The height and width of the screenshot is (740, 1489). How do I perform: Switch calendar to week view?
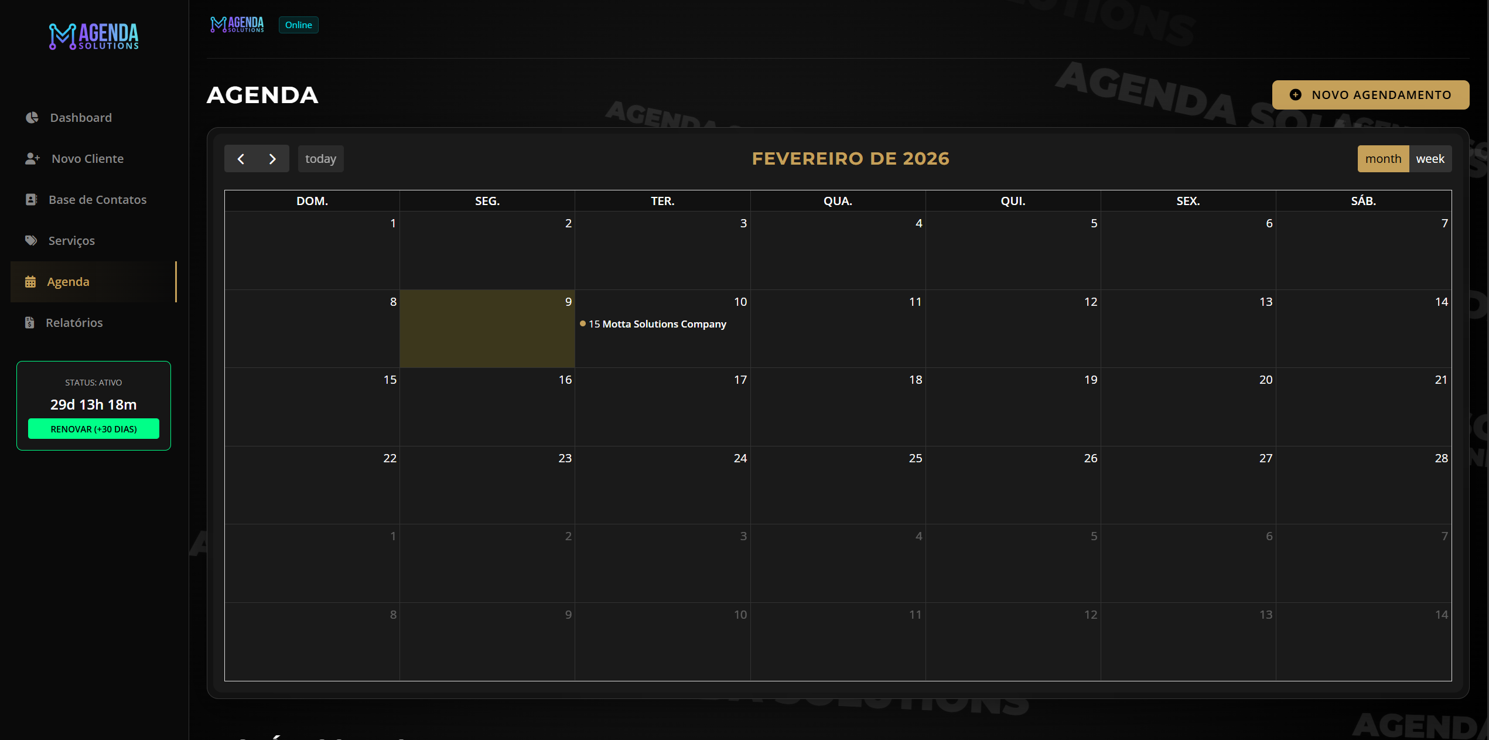tap(1430, 158)
